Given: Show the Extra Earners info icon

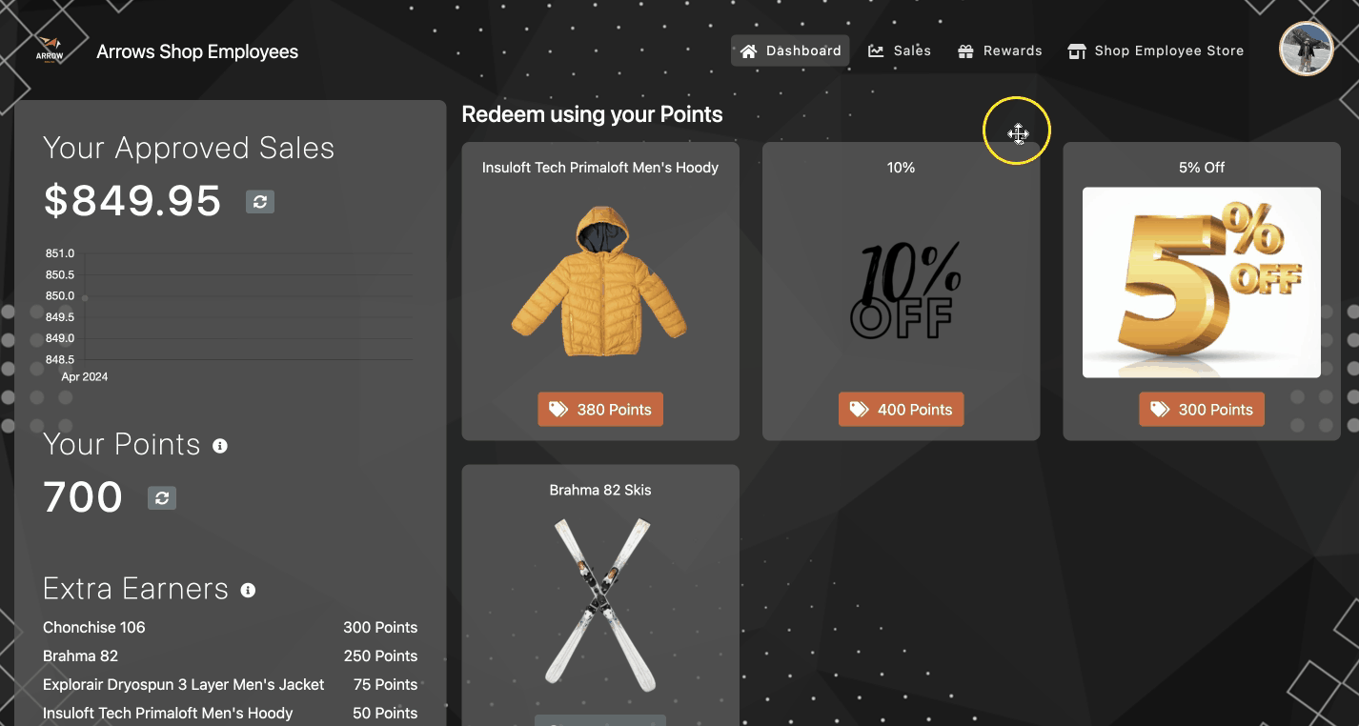Looking at the screenshot, I should (x=248, y=591).
